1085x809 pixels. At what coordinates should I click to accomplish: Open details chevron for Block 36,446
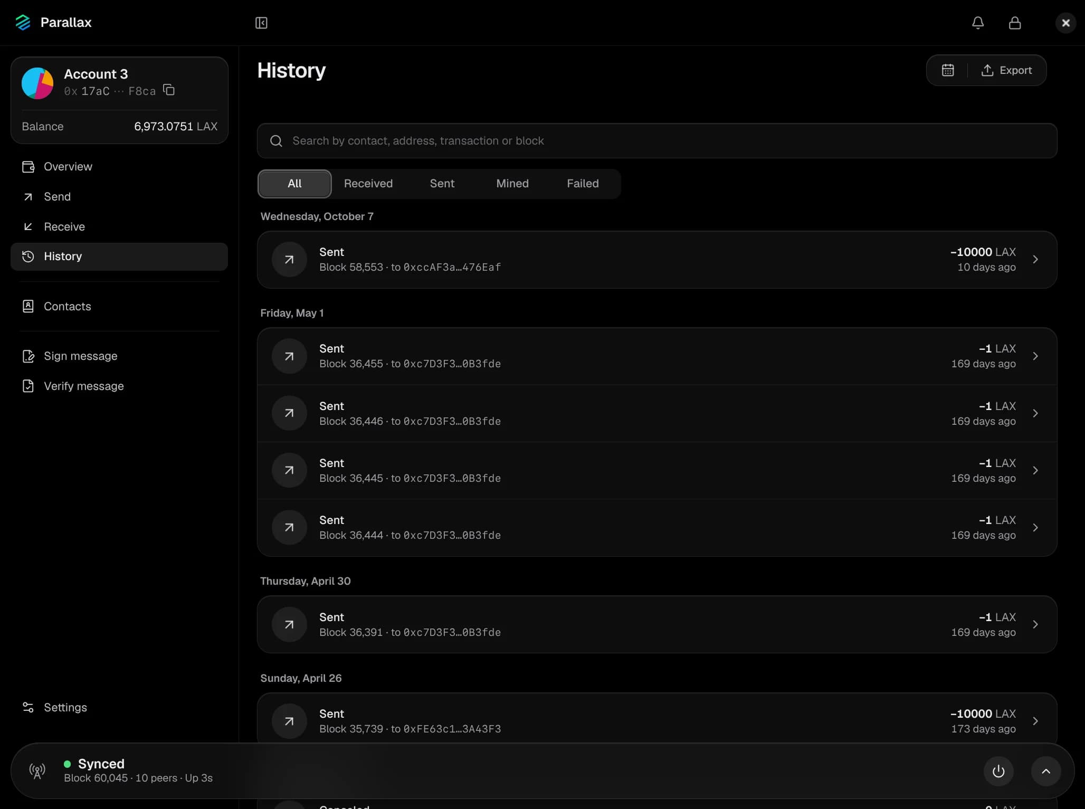(x=1035, y=414)
